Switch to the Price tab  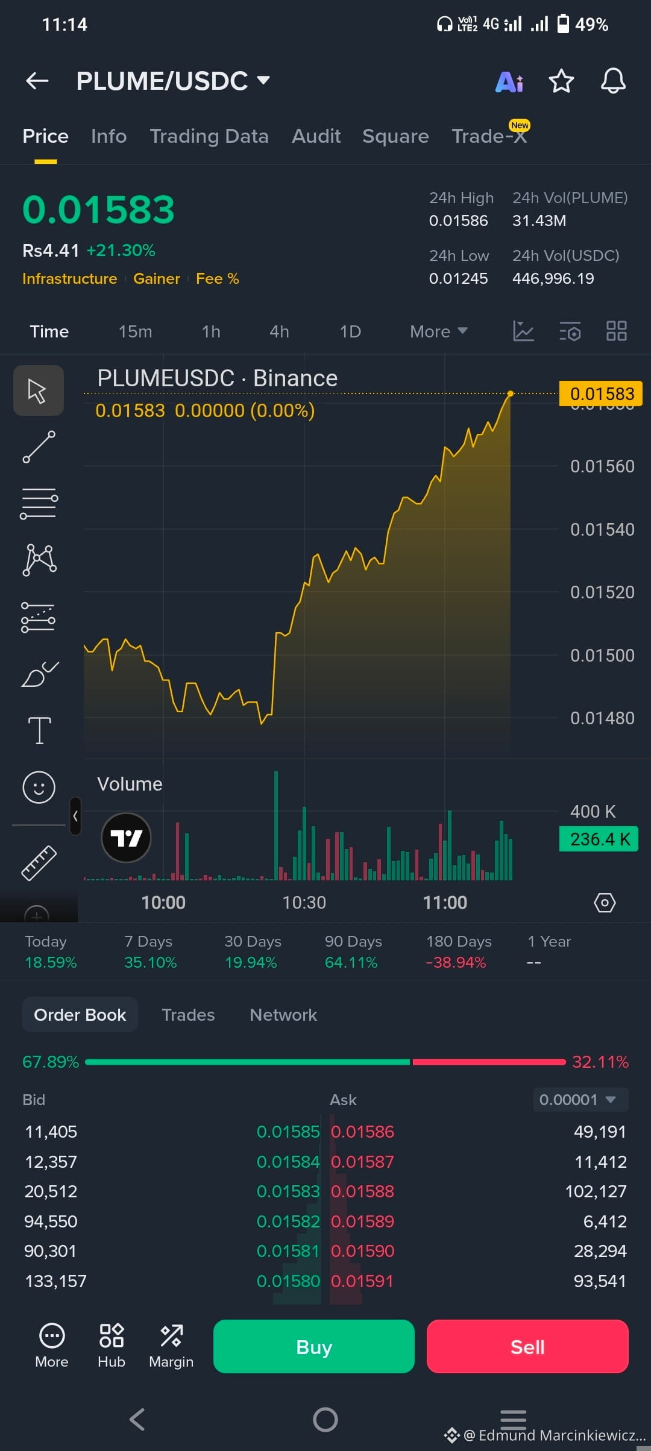[45, 136]
